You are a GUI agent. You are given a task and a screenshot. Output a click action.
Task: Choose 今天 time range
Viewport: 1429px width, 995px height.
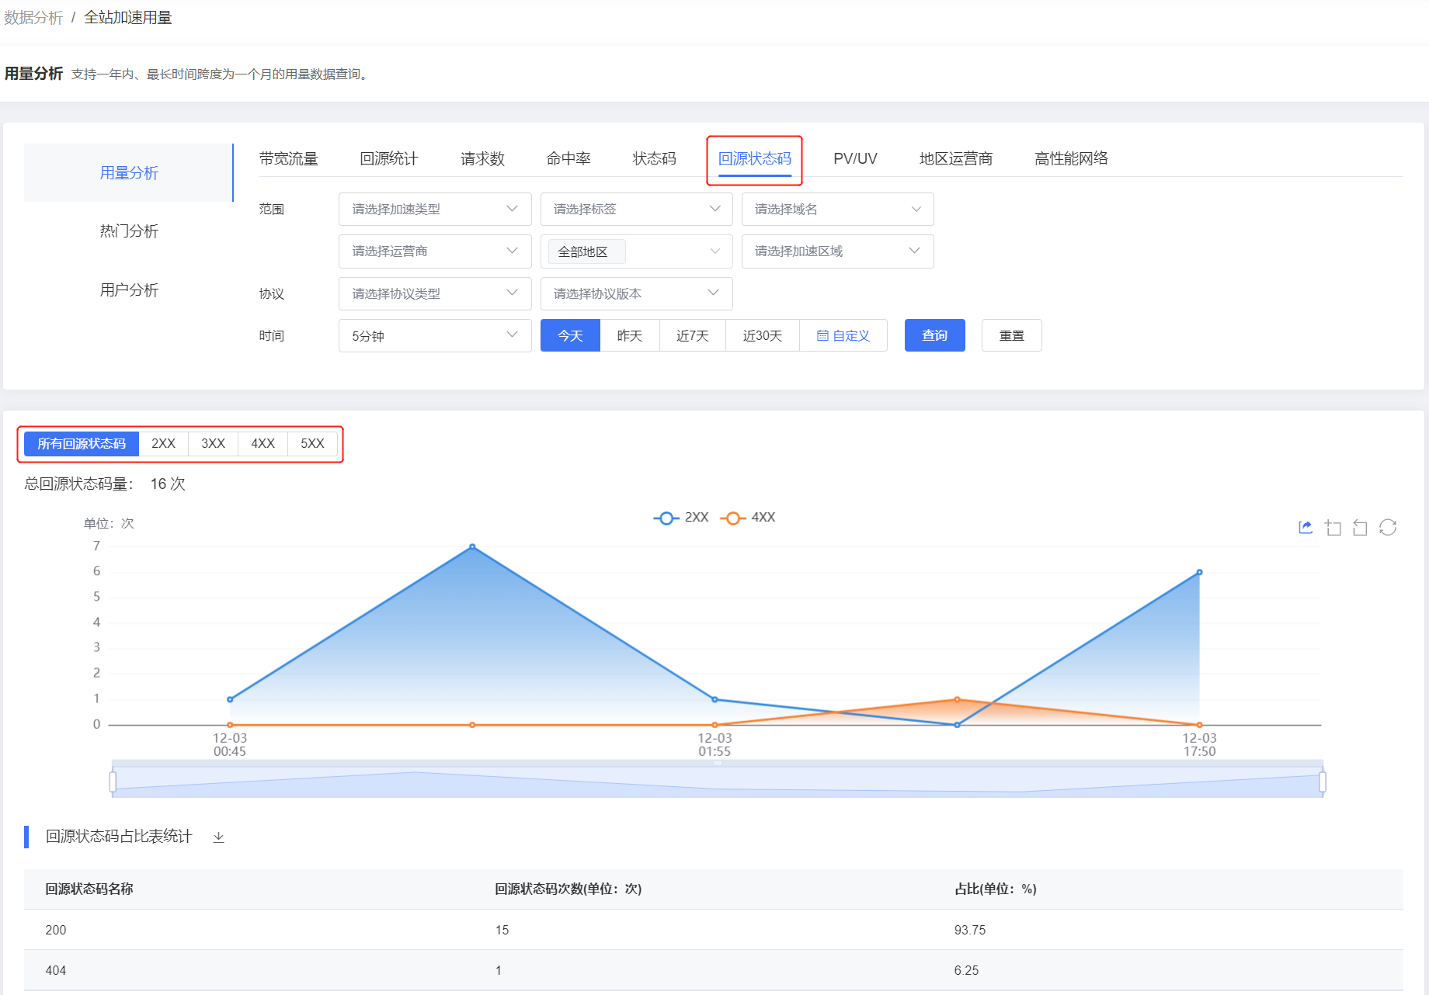coord(570,335)
